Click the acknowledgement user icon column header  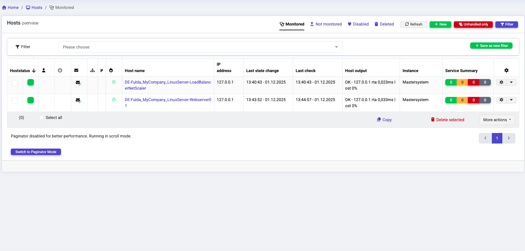[44, 70]
